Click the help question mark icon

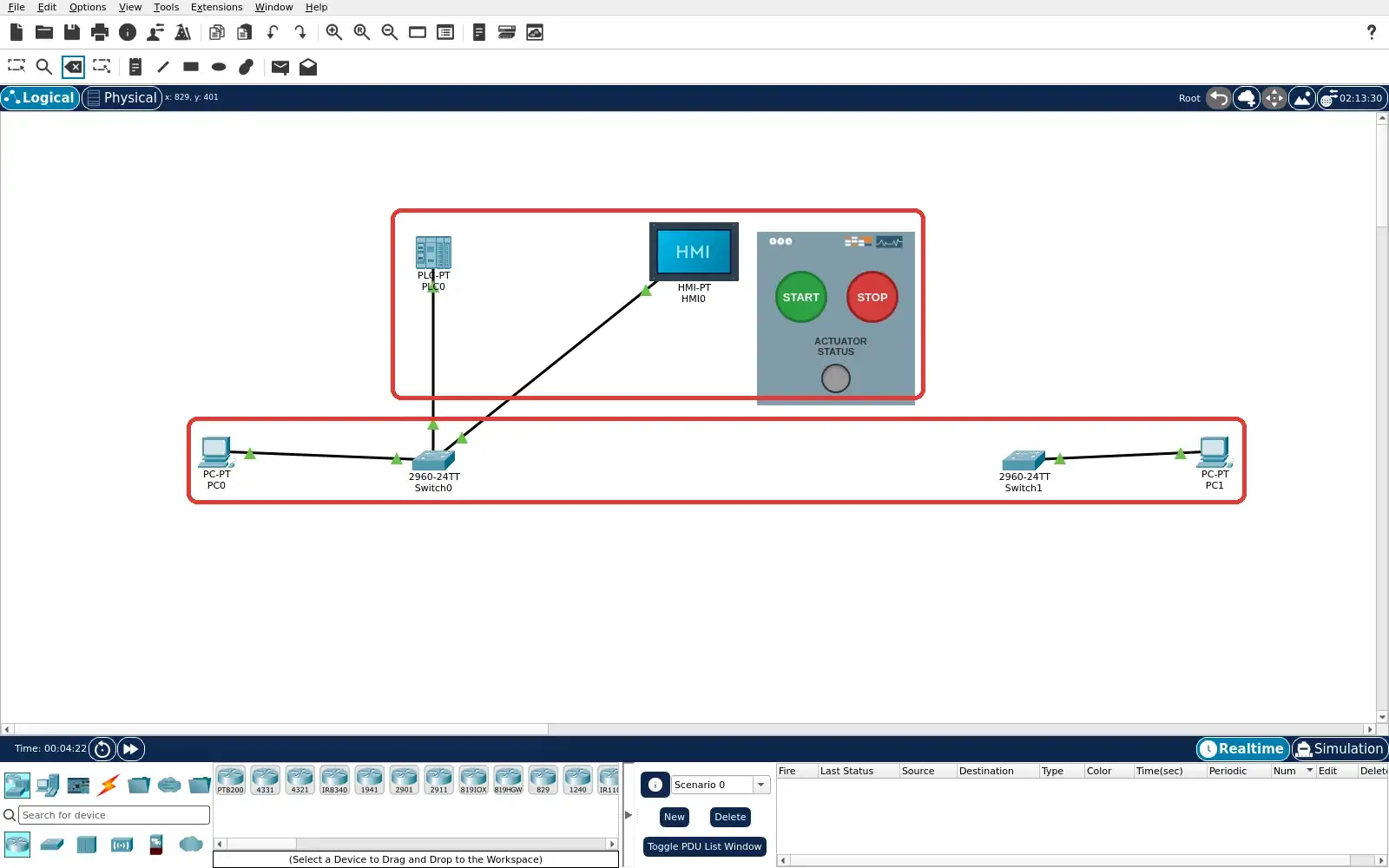tap(1372, 32)
